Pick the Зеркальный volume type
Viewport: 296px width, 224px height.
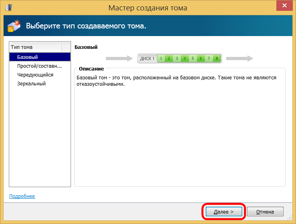click(31, 84)
